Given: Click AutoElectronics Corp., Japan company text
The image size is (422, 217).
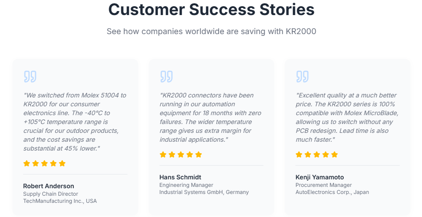Looking at the screenshot, I should [x=332, y=192].
